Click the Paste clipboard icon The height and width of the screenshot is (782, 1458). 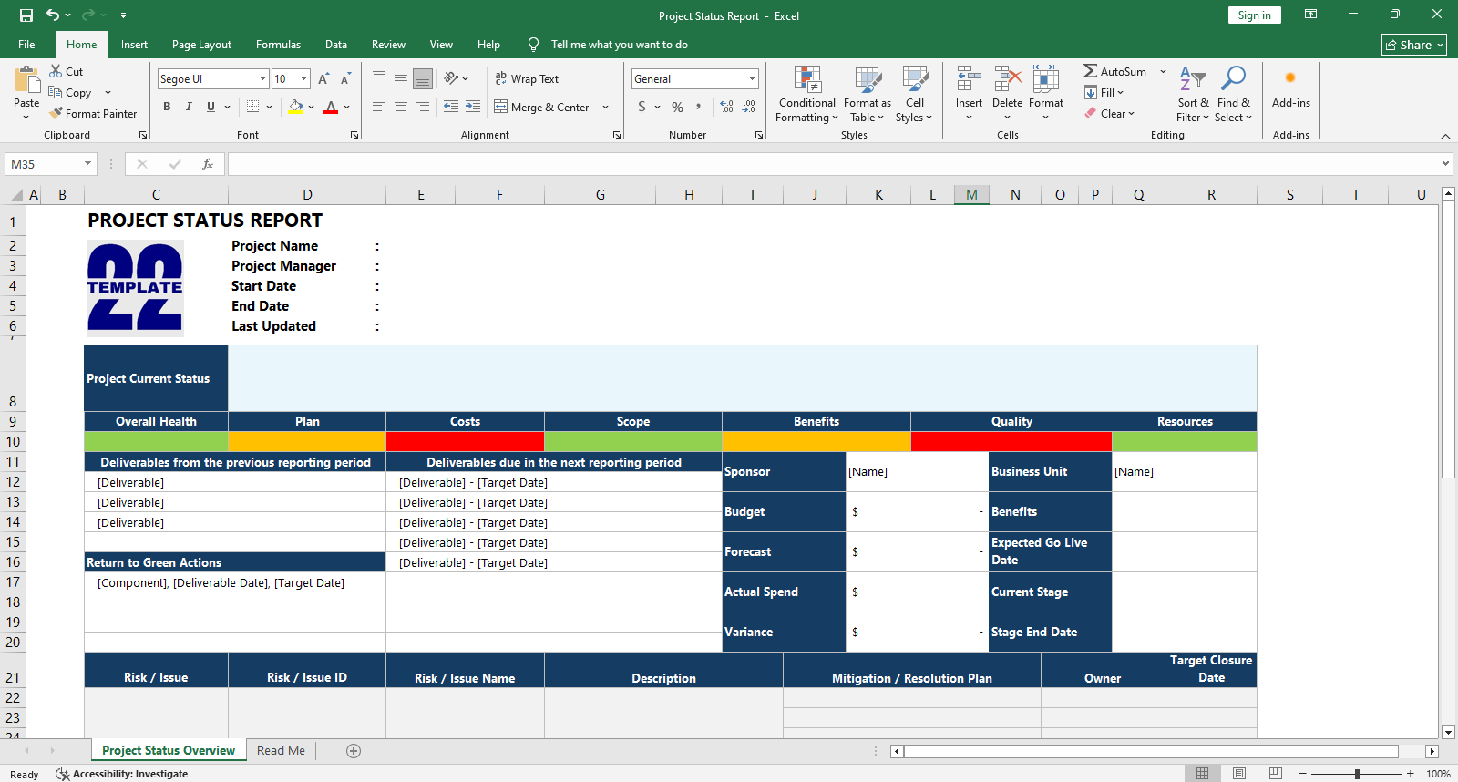click(26, 80)
